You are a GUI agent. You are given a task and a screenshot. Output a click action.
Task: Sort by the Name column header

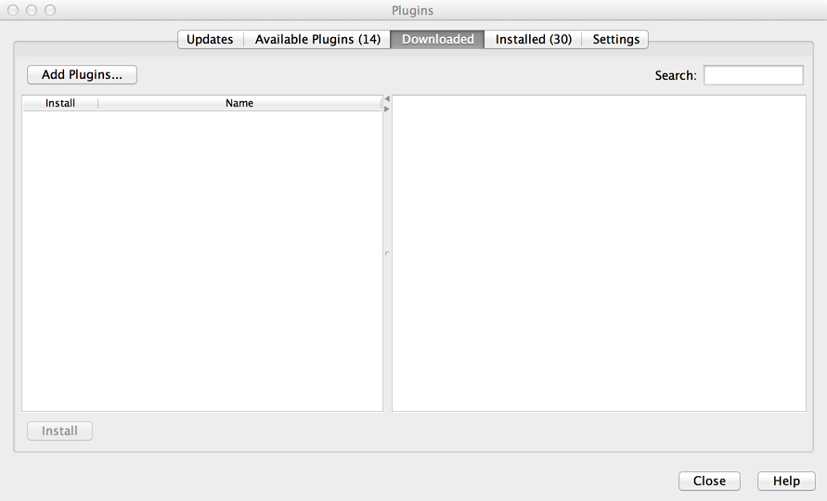click(x=239, y=103)
